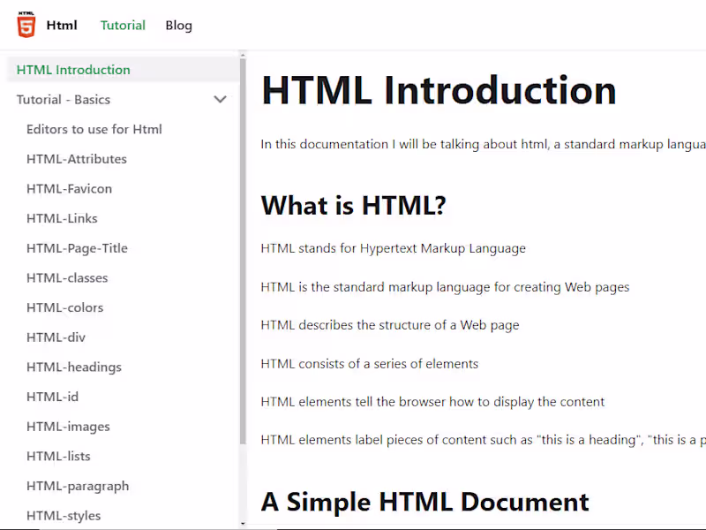Open the HTML Introduction sidebar entry

(72, 69)
